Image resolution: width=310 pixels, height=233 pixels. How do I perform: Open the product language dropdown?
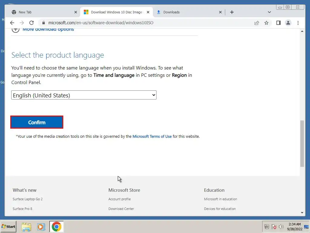(x=84, y=95)
